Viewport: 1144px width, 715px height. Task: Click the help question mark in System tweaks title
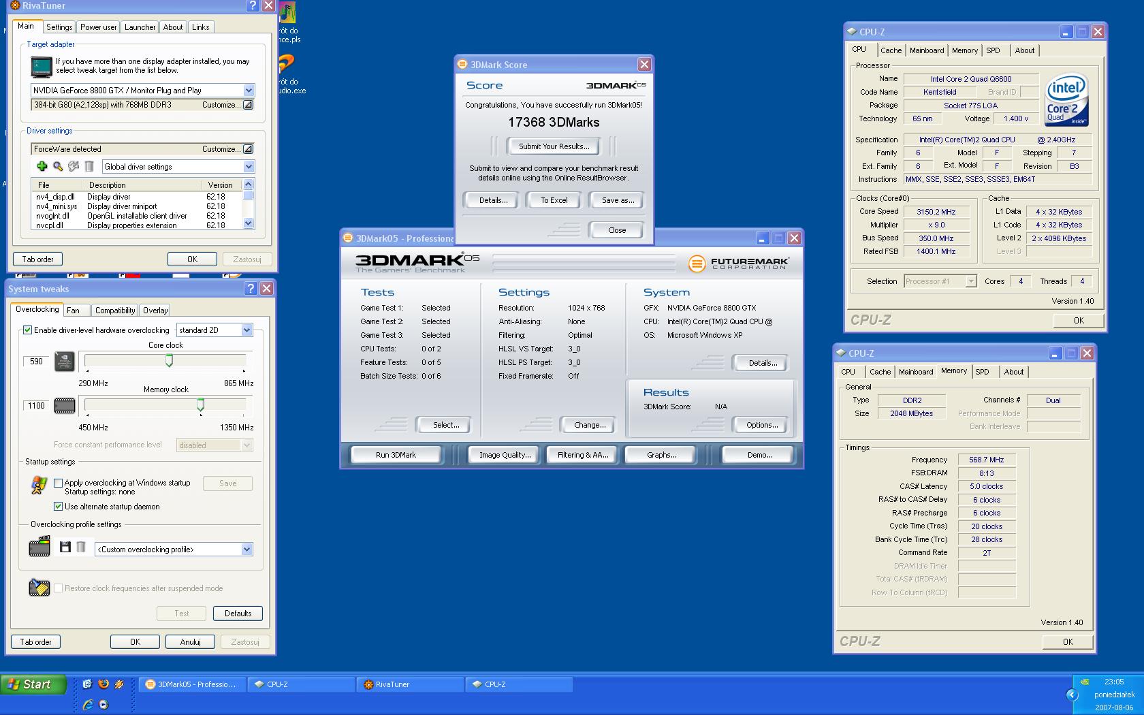point(251,289)
